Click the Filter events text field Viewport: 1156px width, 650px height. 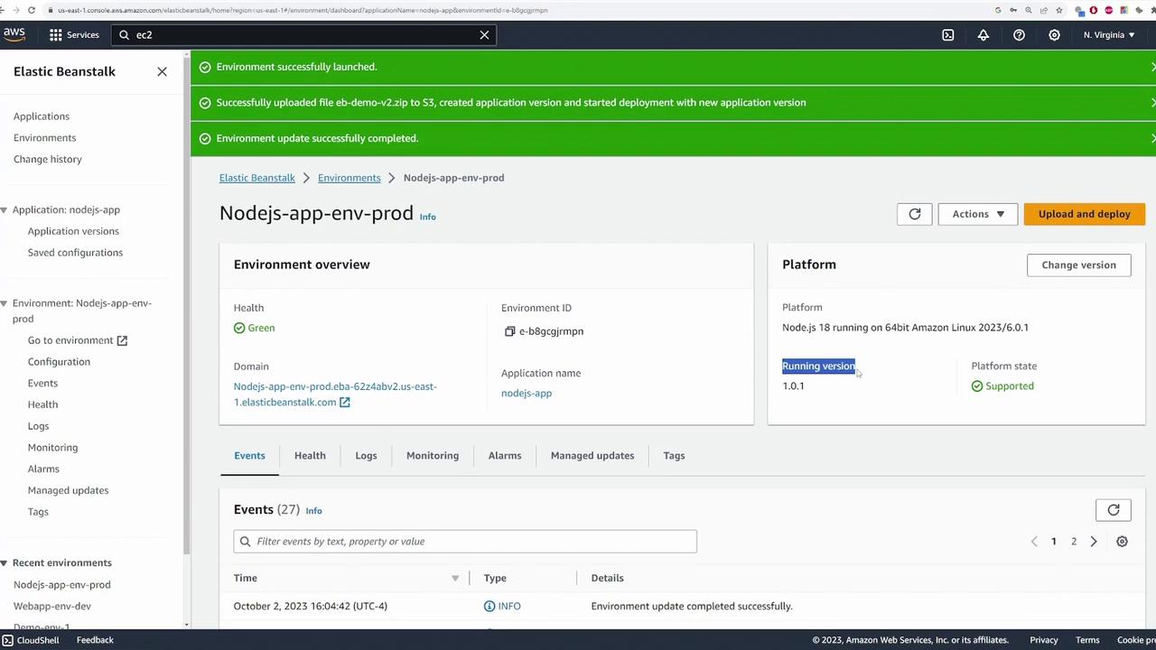coord(465,542)
